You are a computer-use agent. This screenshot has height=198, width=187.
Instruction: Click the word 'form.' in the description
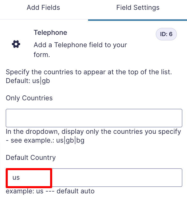coord(42,55)
